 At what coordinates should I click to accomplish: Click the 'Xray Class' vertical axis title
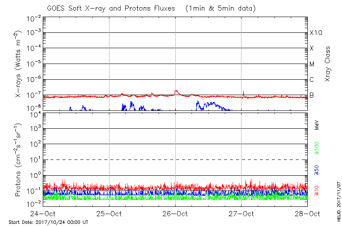(x=328, y=64)
